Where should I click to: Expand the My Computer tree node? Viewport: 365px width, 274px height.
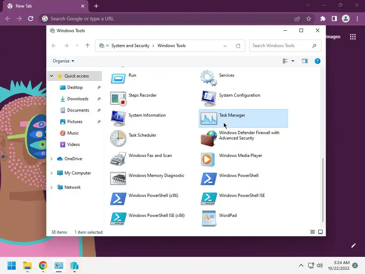(52, 173)
